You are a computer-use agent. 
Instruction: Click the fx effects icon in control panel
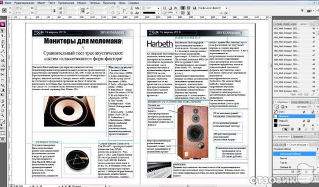point(175,8)
